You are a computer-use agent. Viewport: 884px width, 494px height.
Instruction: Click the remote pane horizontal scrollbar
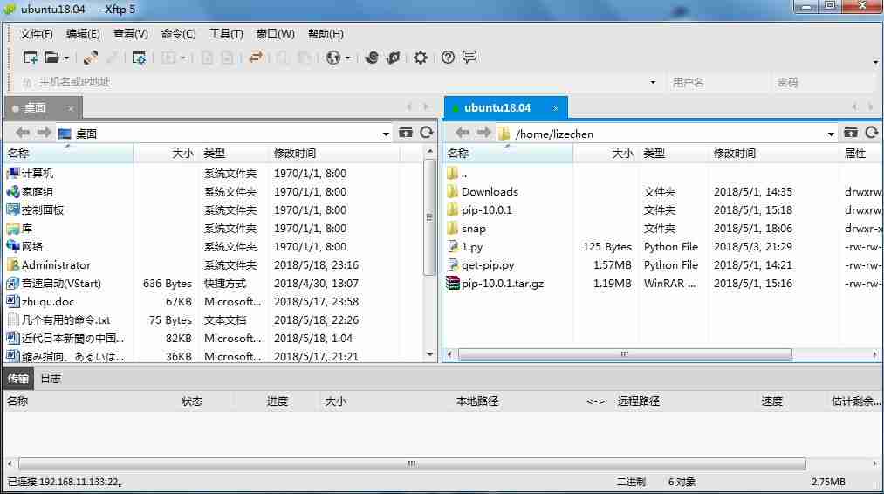(x=625, y=354)
